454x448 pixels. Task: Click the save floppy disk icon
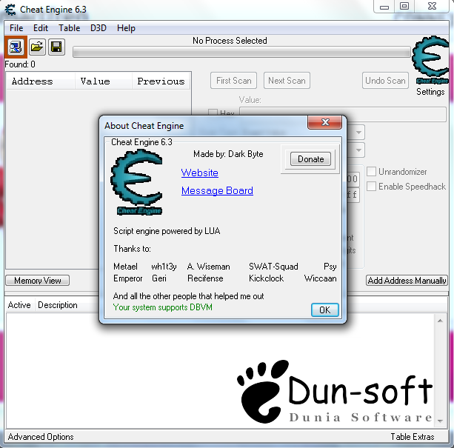click(x=56, y=47)
